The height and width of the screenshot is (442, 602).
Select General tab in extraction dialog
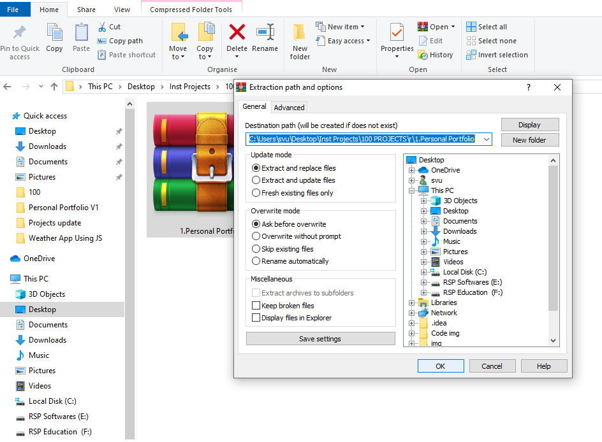pos(254,106)
